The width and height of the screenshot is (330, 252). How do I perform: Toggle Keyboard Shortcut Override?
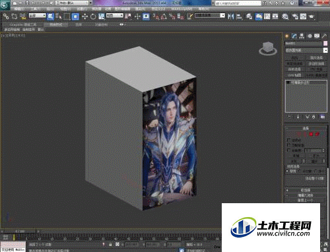coord(146,16)
